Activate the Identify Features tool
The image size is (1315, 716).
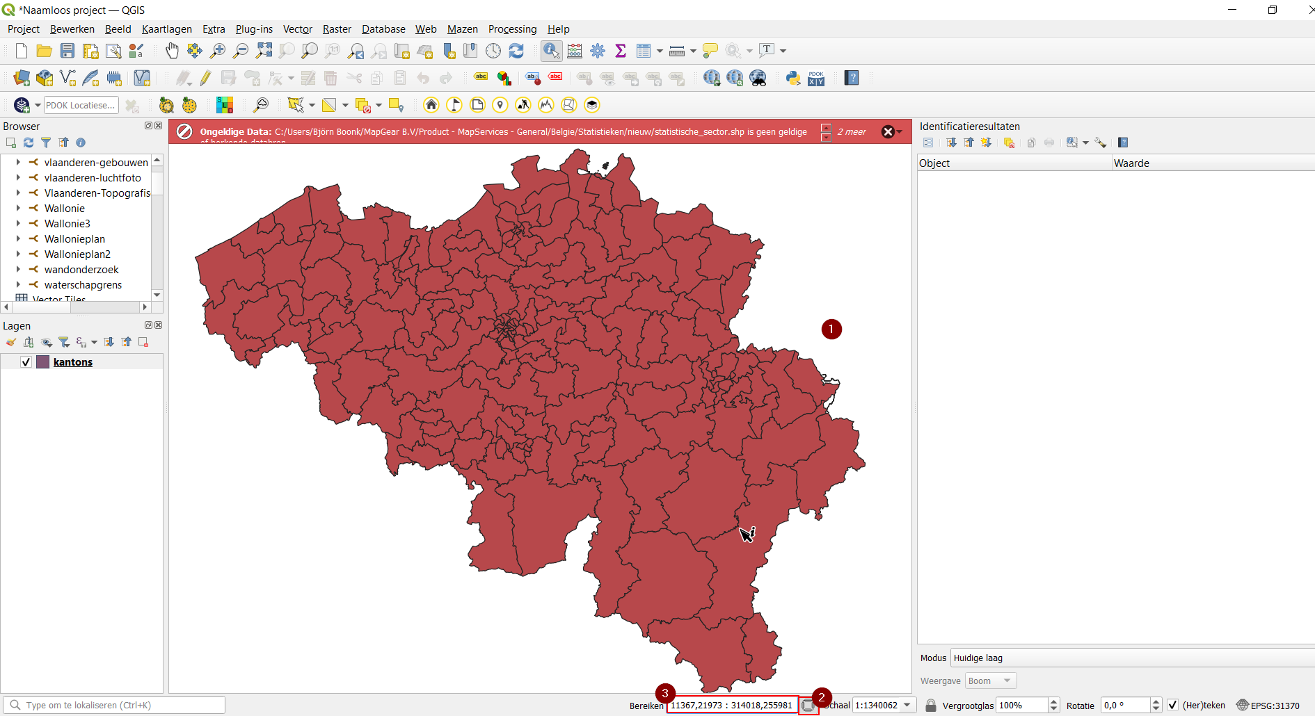[551, 51]
